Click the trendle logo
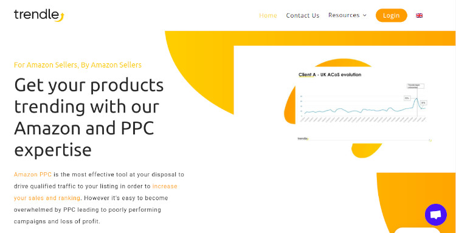 click(x=39, y=15)
